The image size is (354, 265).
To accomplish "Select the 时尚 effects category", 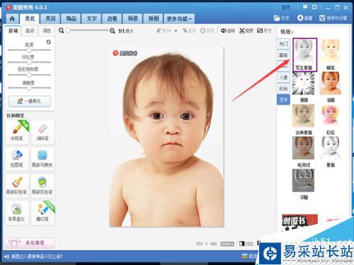I will 283,88.
